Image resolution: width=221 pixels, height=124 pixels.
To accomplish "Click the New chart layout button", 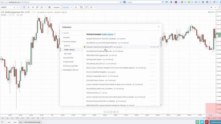I will pyautogui.click(x=9, y=122).
